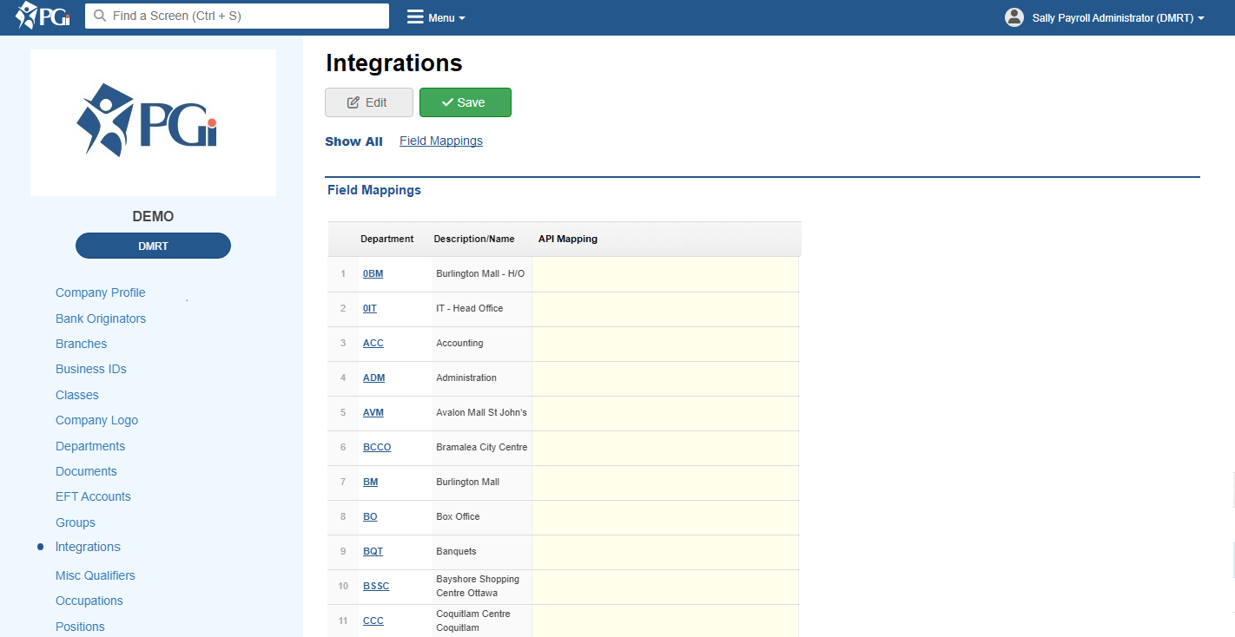
Task: Click the BCCO department code link
Action: [x=377, y=448]
